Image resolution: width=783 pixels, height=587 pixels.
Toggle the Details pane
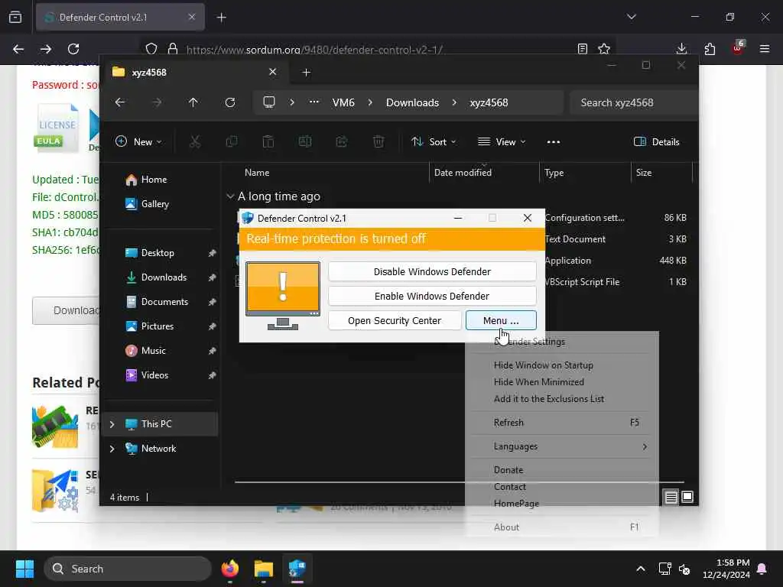(656, 141)
